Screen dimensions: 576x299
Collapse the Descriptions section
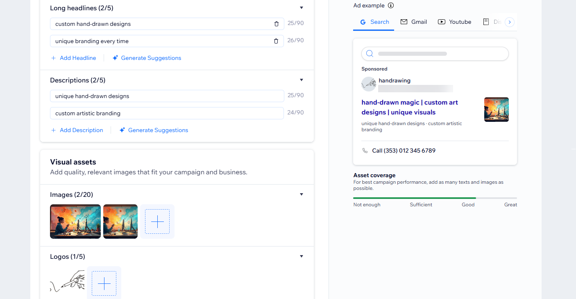pos(302,80)
